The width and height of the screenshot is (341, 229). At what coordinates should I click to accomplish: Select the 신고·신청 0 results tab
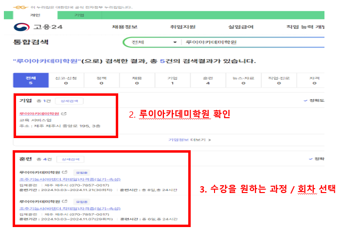tap(66, 80)
